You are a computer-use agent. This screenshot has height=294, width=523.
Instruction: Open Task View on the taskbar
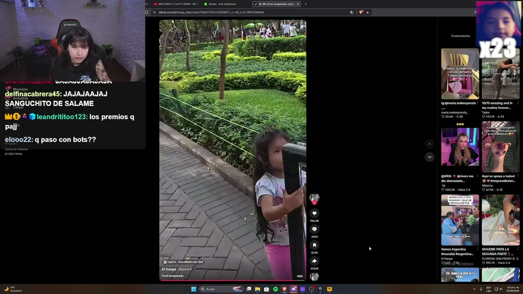(x=248, y=289)
